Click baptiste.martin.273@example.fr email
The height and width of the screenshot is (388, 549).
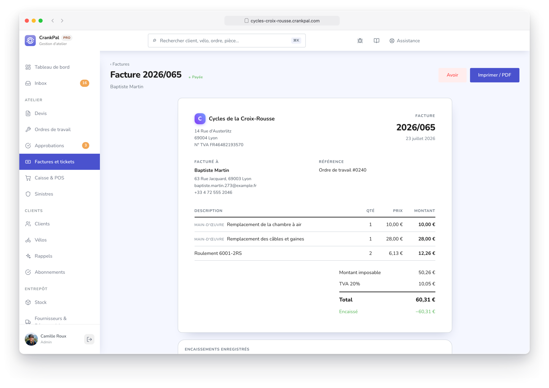coord(225,186)
